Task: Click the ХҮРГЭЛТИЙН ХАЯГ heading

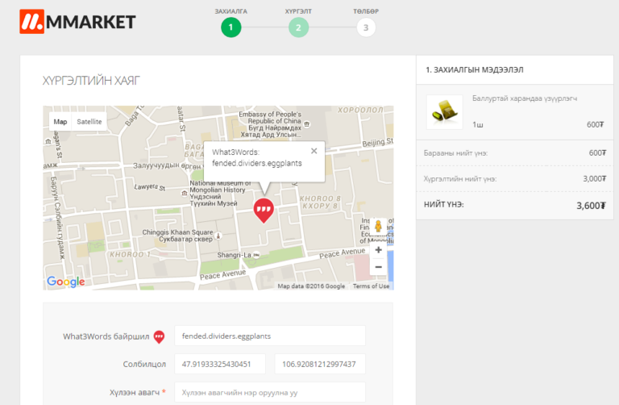Action: click(x=91, y=81)
